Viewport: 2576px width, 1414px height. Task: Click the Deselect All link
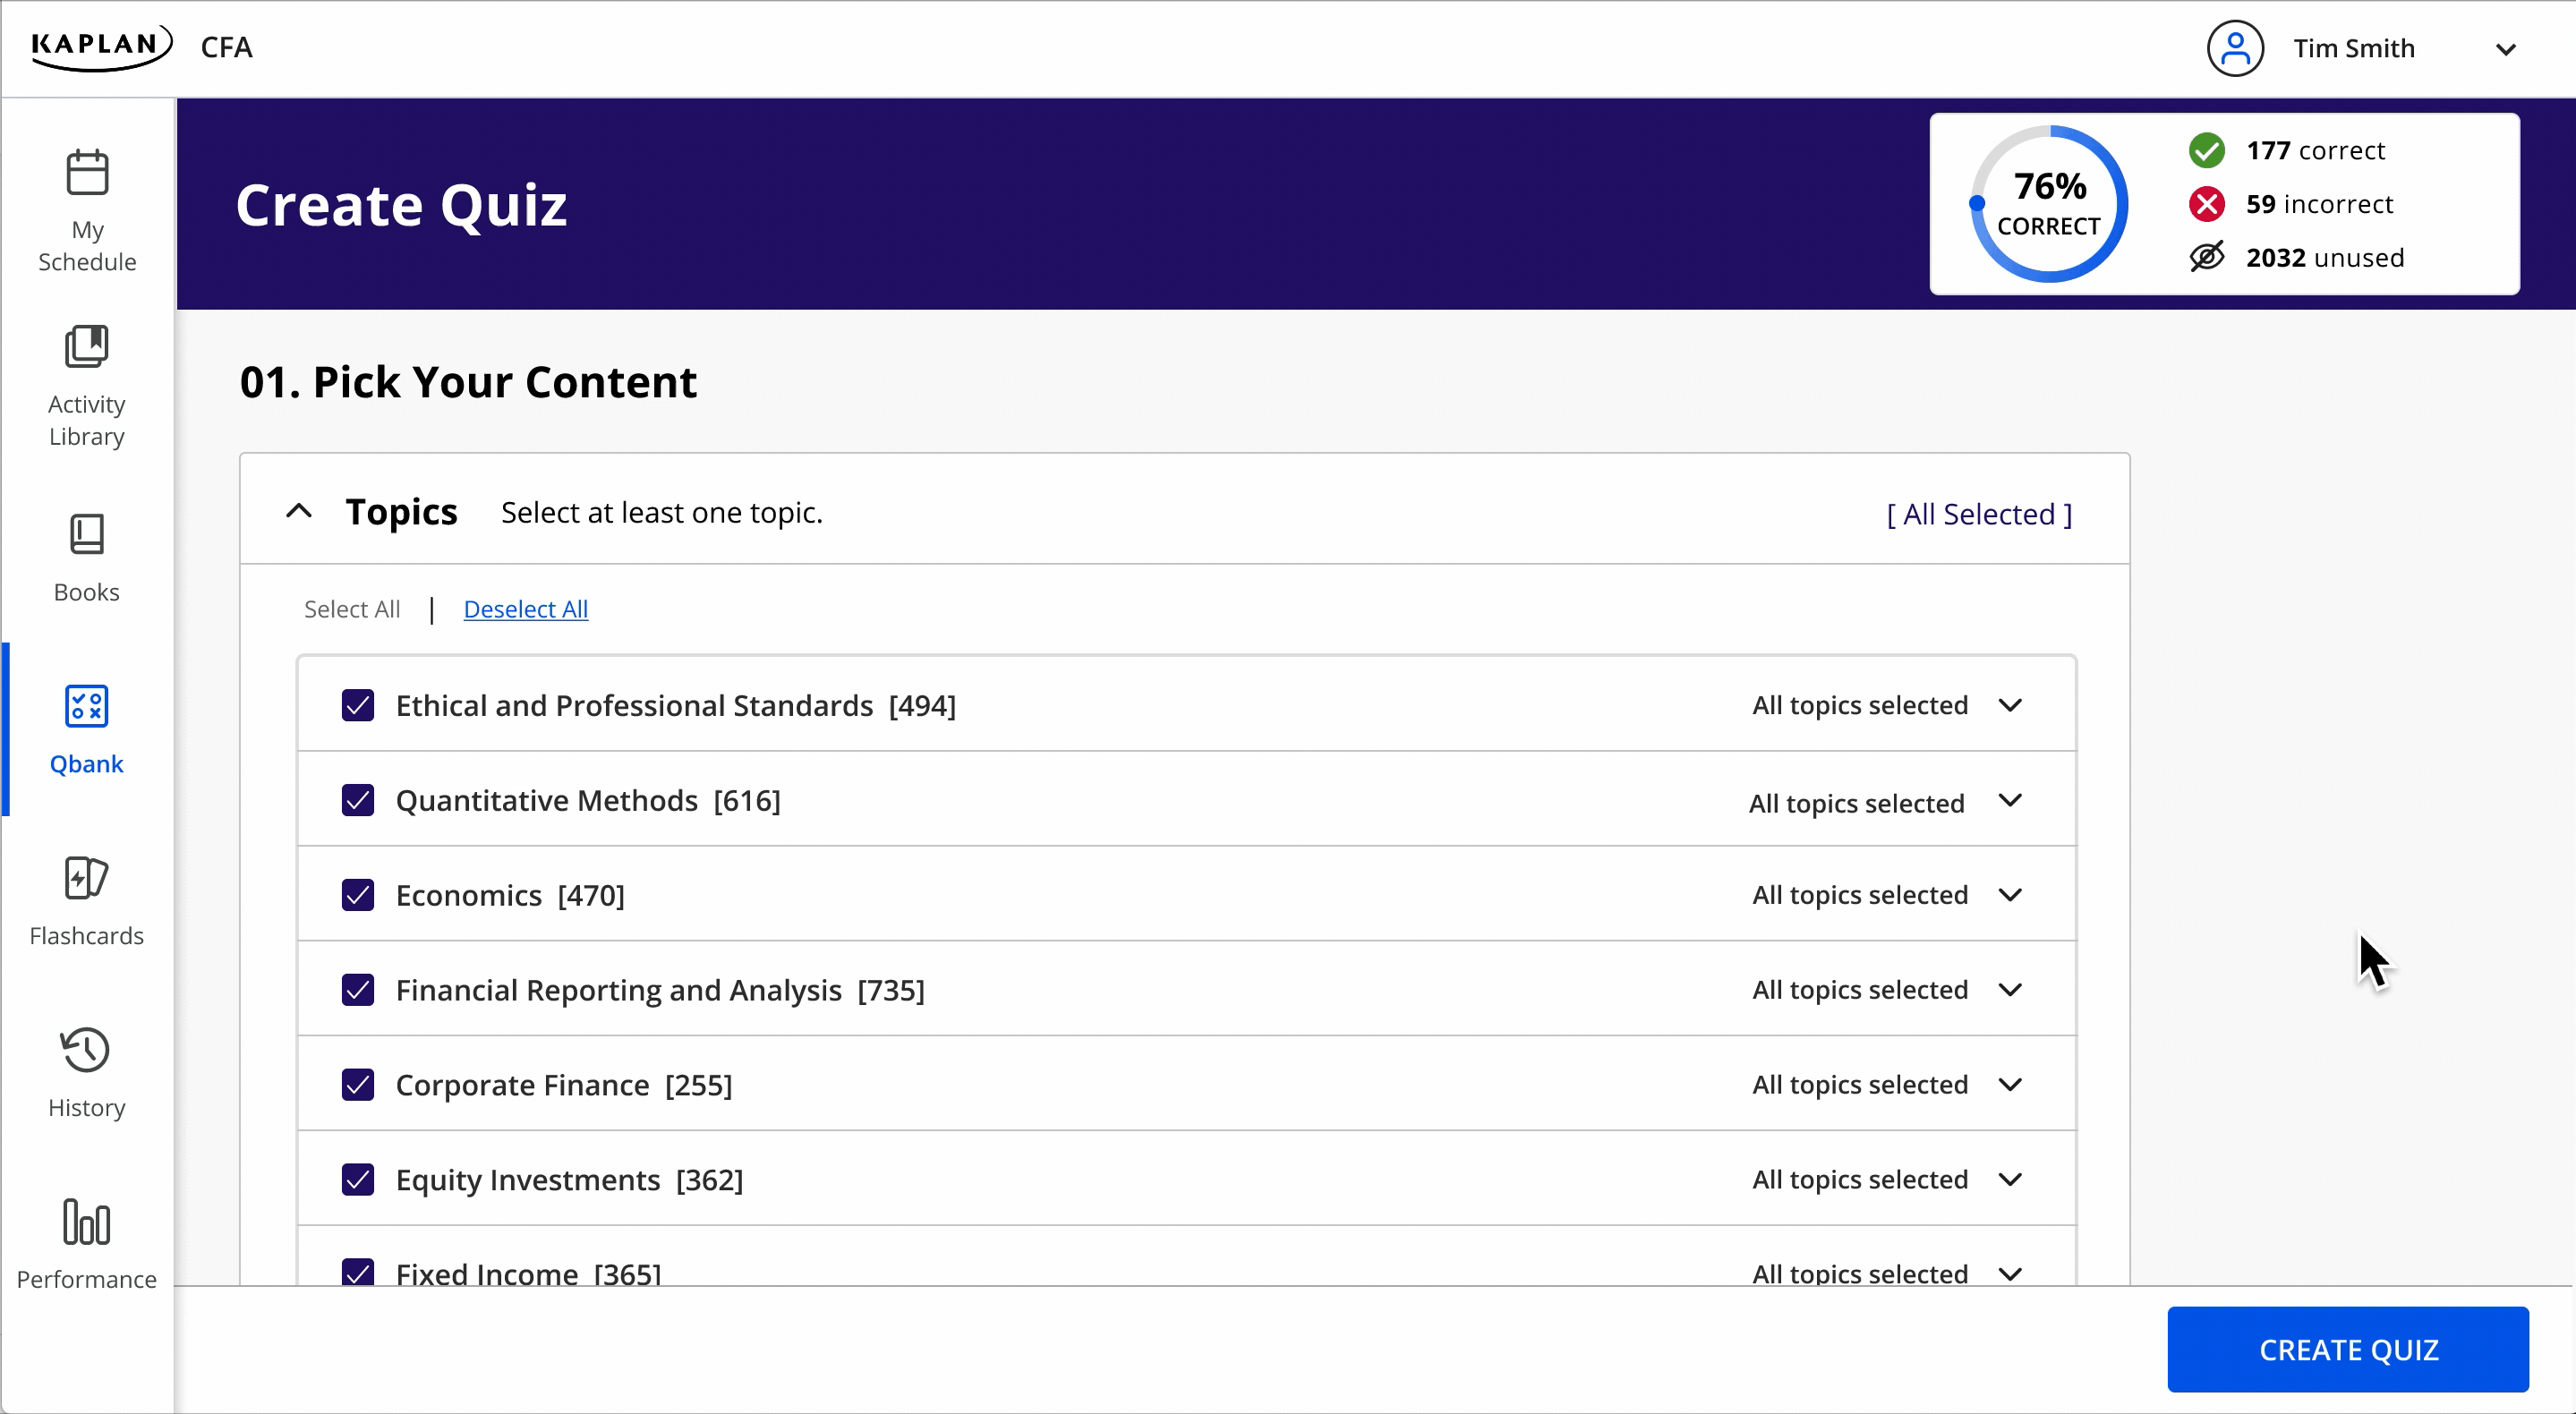pos(526,609)
